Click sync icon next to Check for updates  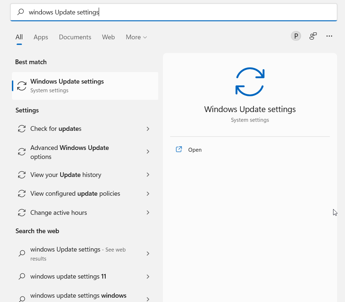click(x=22, y=129)
